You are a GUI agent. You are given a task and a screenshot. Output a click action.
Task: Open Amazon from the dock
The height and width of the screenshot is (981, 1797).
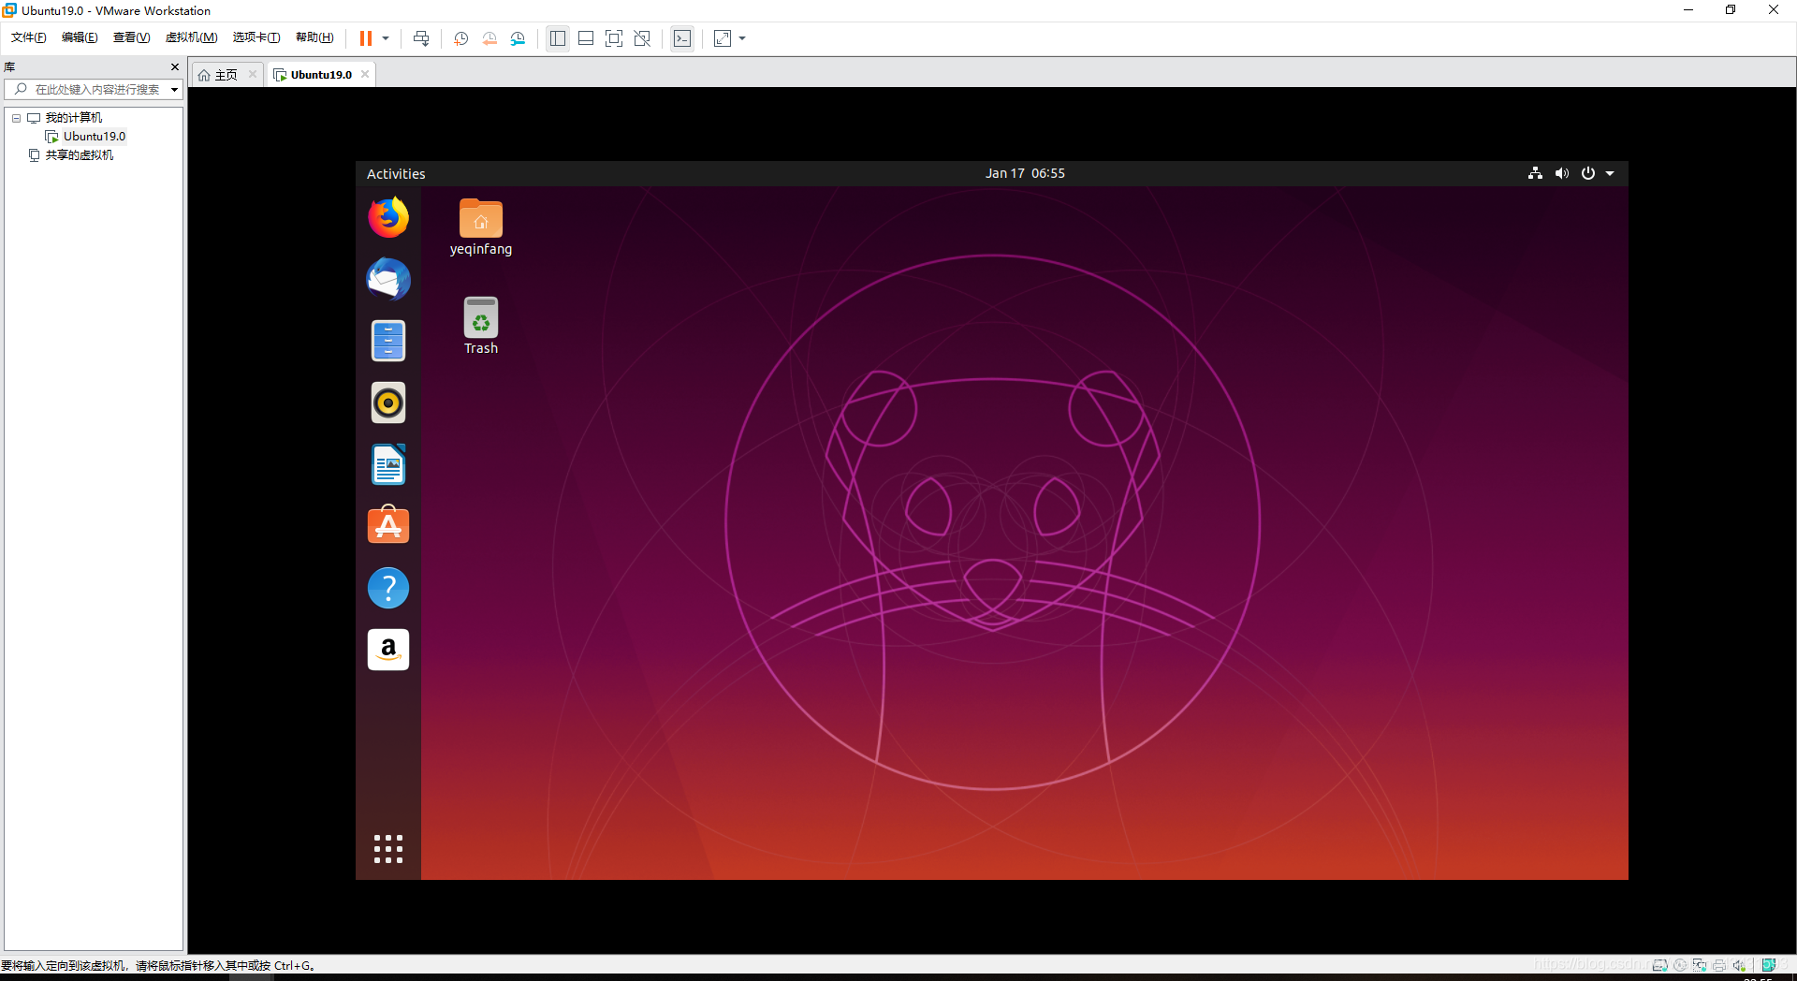coord(388,650)
